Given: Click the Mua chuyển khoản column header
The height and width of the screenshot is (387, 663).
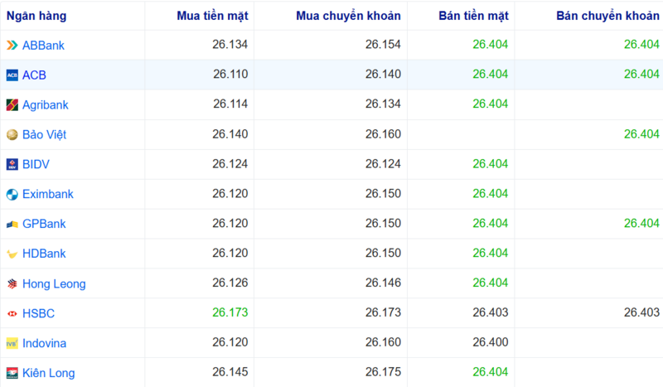Looking at the screenshot, I should pyautogui.click(x=348, y=16).
